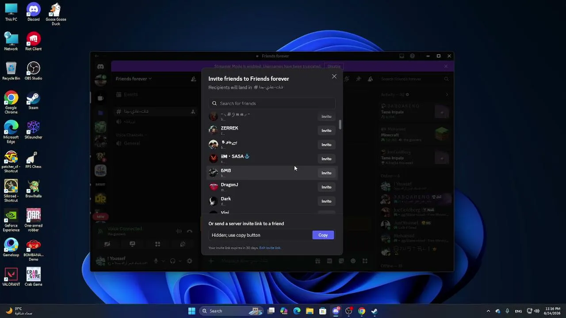Select the Riot Client desktop icon
The width and height of the screenshot is (566, 318).
(x=34, y=42)
